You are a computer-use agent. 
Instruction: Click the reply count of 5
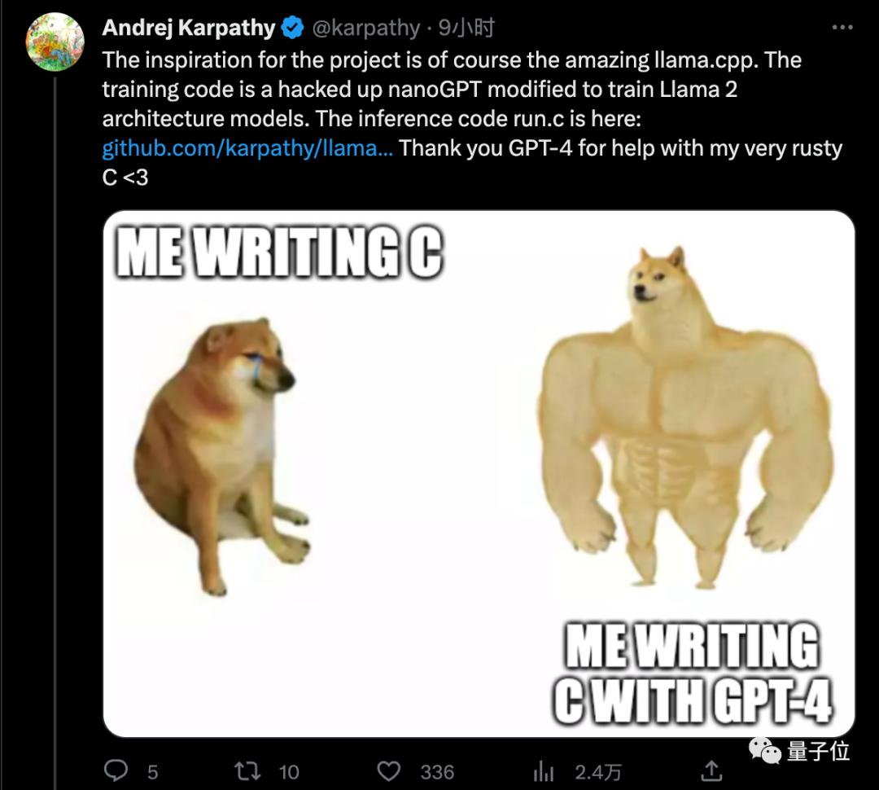153,771
